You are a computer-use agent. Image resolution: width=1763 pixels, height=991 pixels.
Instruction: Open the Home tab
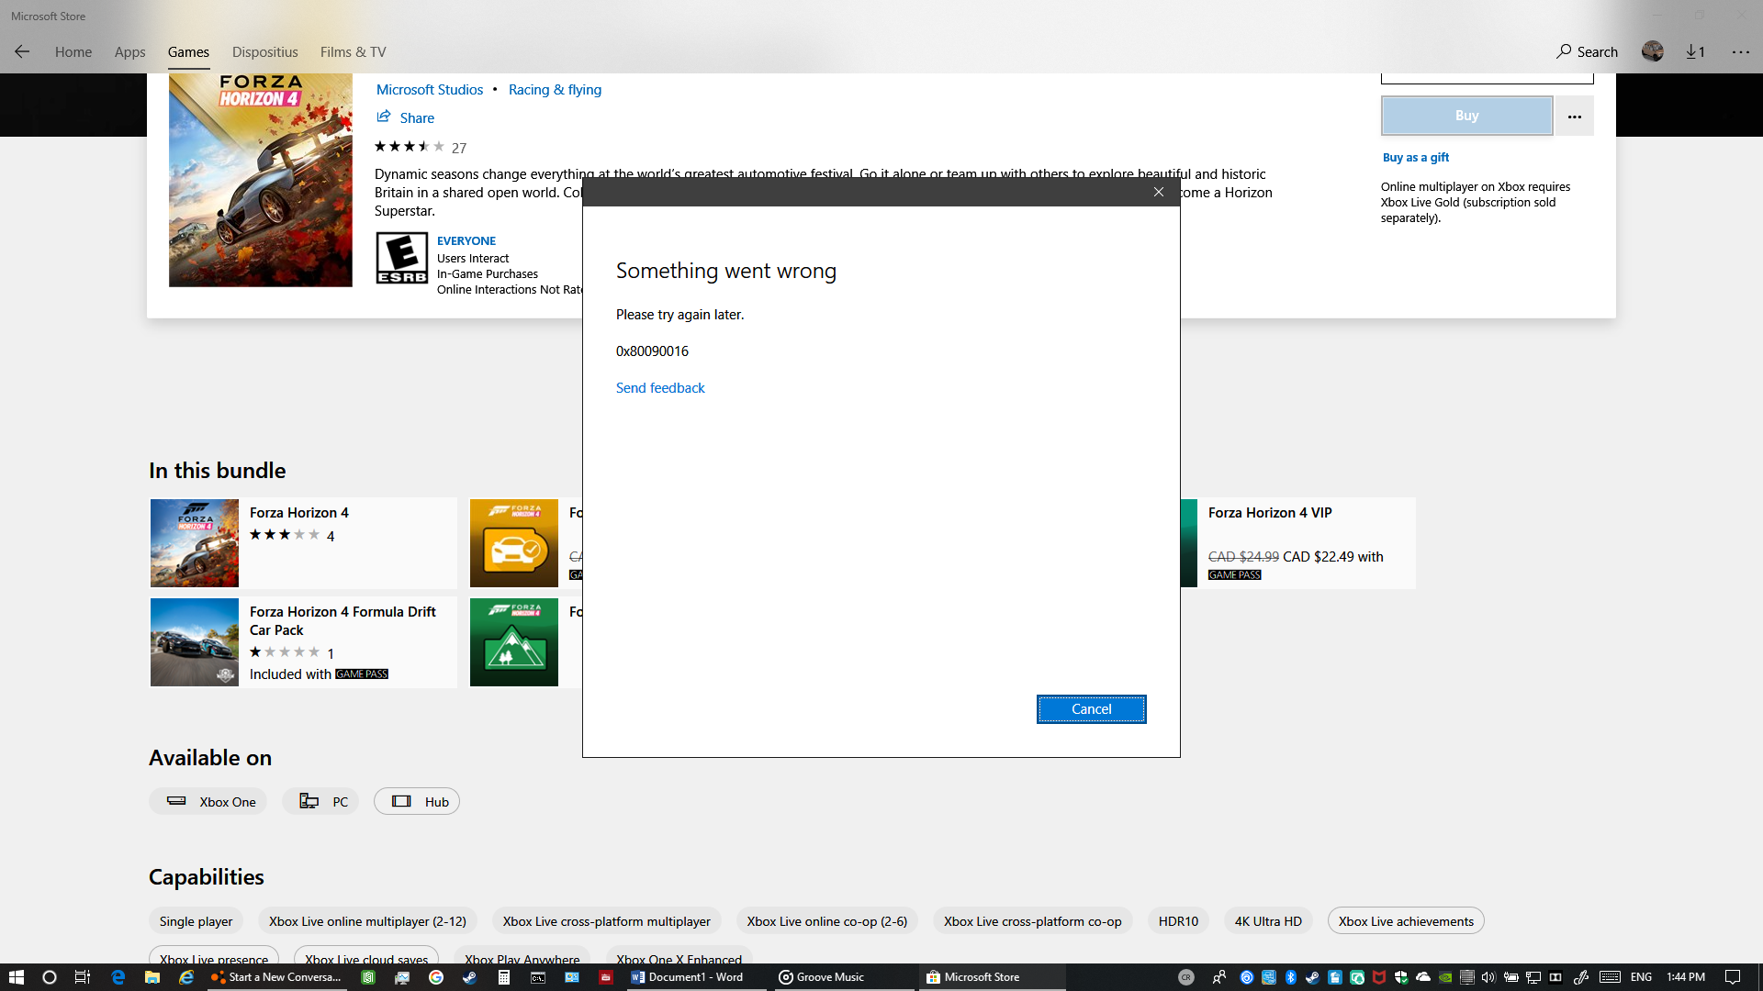point(73,52)
